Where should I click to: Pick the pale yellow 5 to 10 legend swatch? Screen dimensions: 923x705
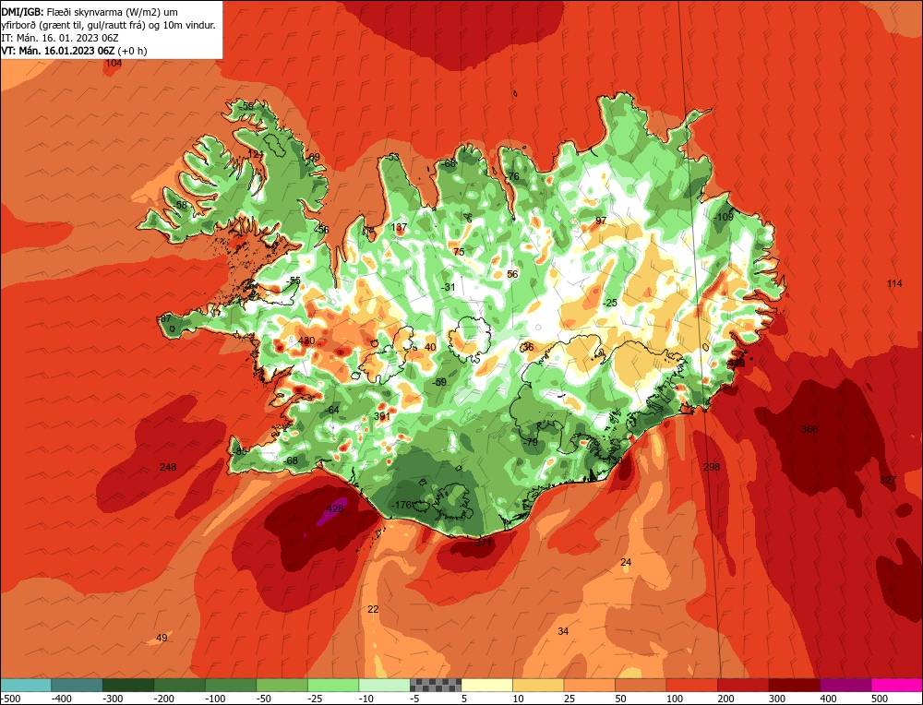[x=486, y=685]
